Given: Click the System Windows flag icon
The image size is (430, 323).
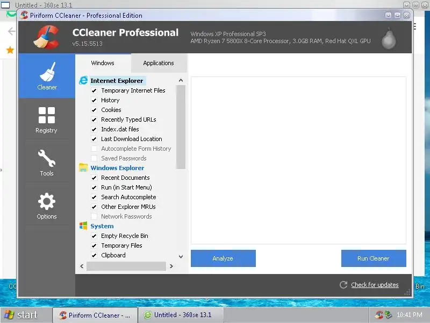Looking at the screenshot, I should (83, 226).
